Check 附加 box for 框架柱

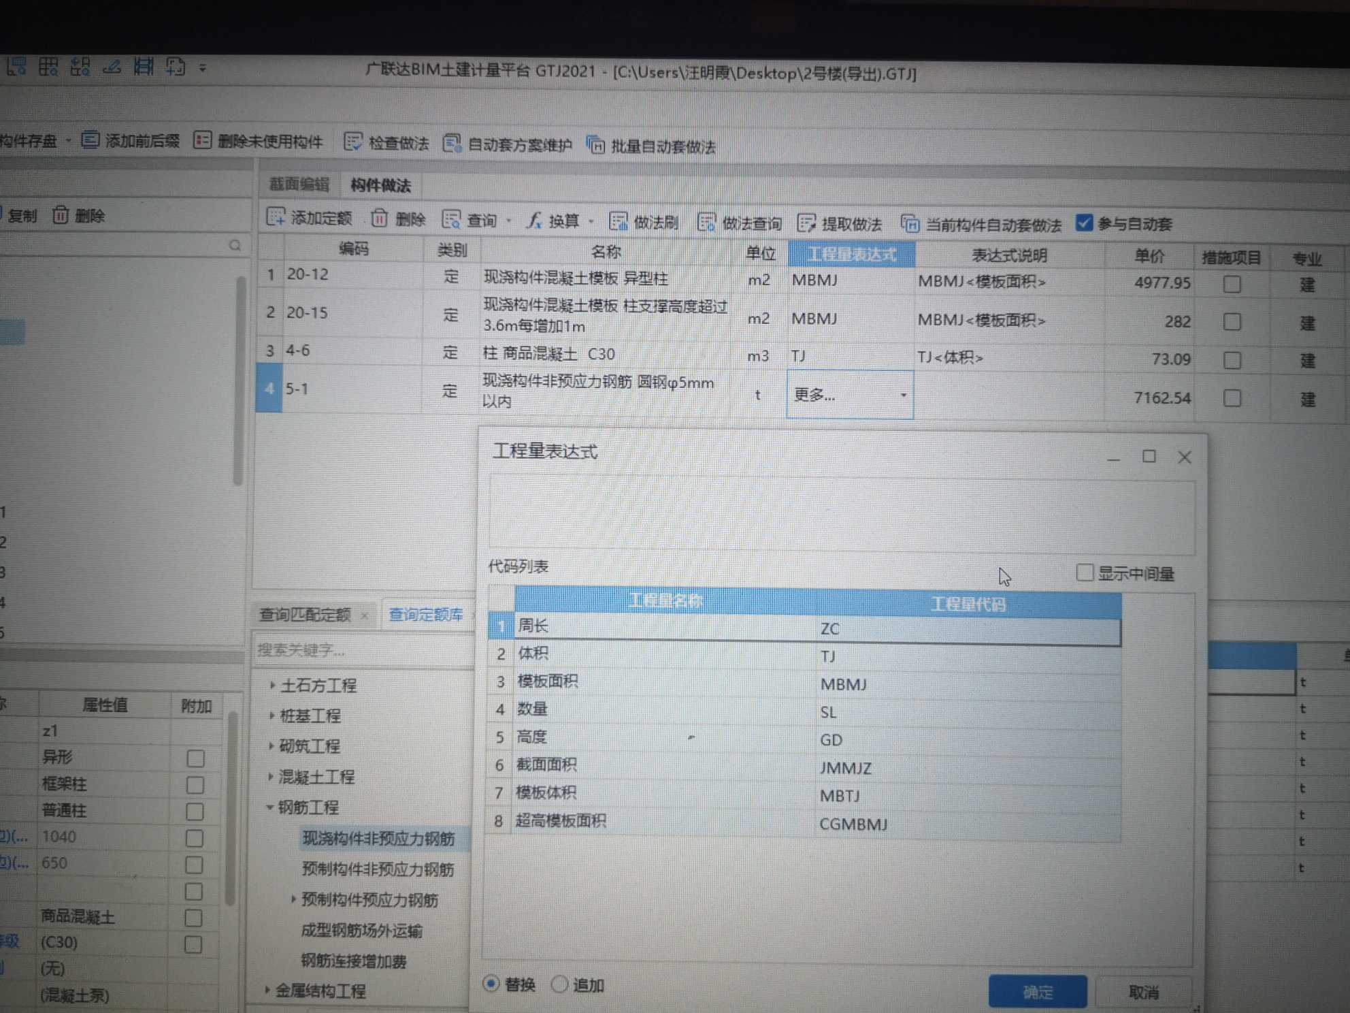point(195,785)
